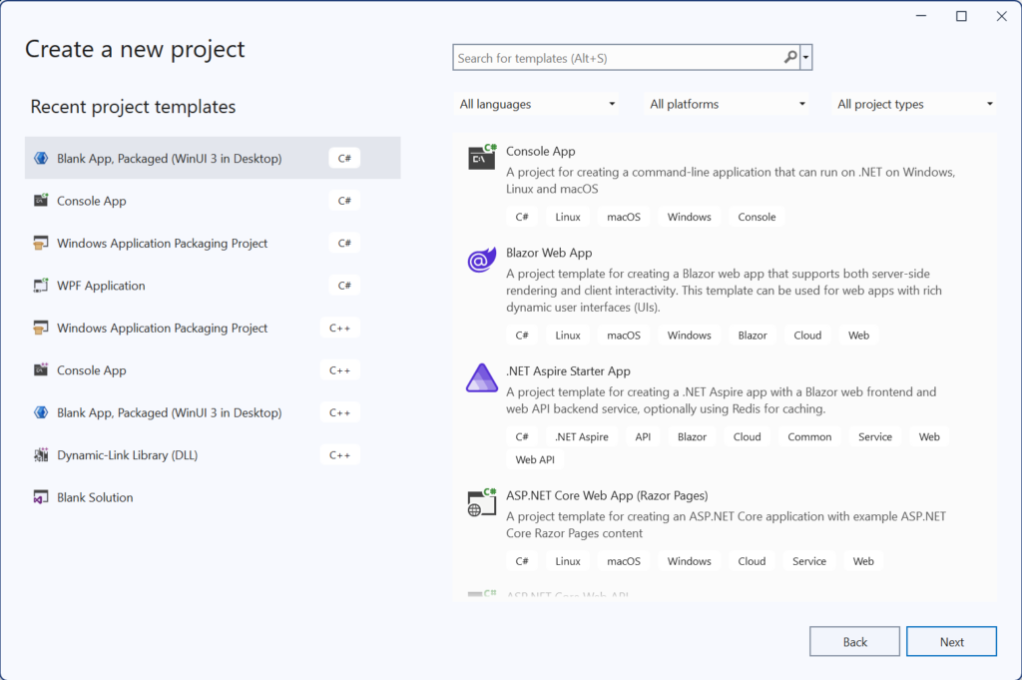Image resolution: width=1022 pixels, height=680 pixels.
Task: Click the C++ Console App icon
Action: [x=41, y=369]
